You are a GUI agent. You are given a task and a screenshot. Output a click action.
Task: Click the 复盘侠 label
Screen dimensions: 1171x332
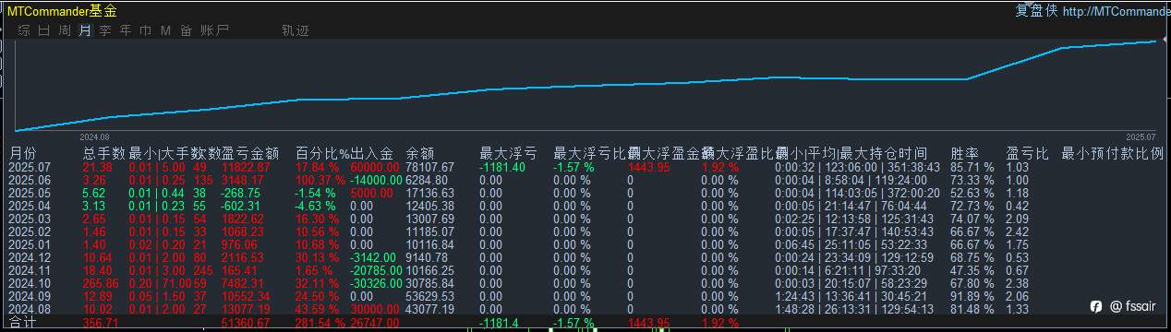(1036, 11)
